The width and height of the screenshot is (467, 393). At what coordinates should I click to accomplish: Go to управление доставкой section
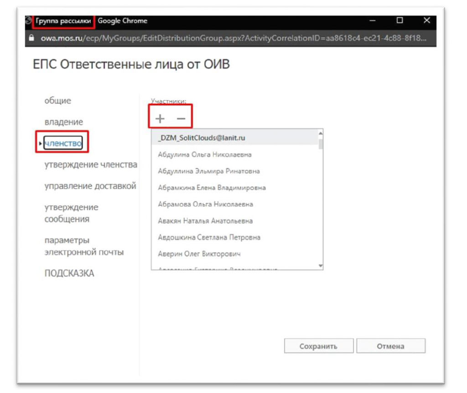coord(90,186)
